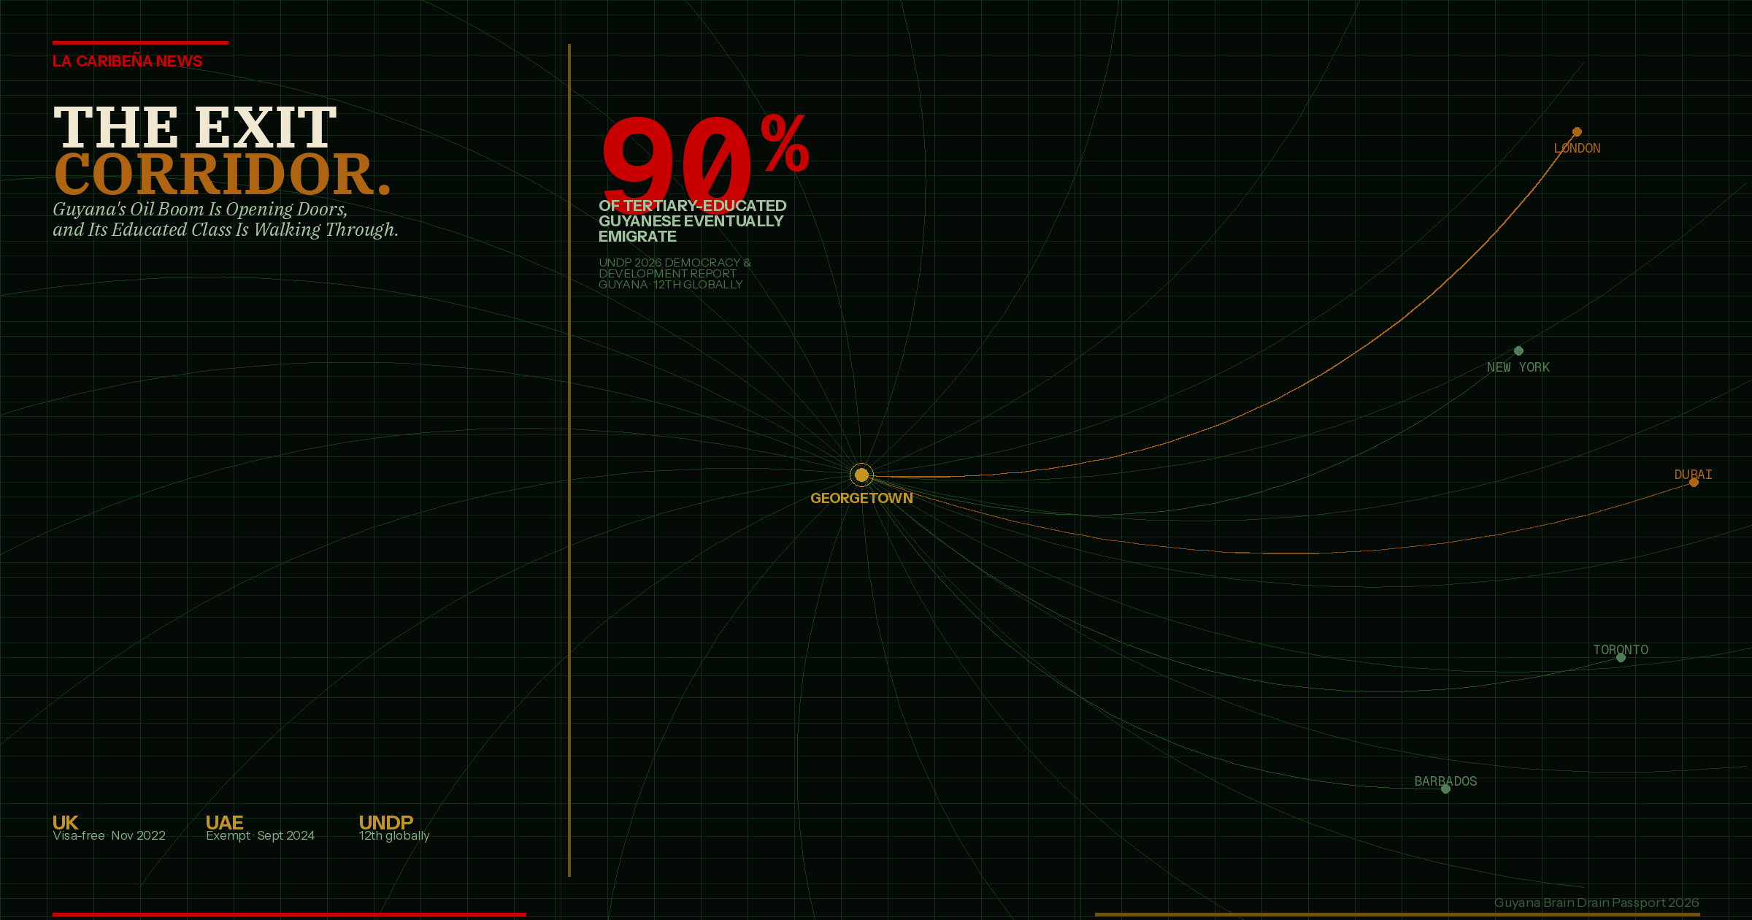Click the LONDON label
Image resolution: width=1752 pixels, height=920 pixels.
click(1577, 148)
